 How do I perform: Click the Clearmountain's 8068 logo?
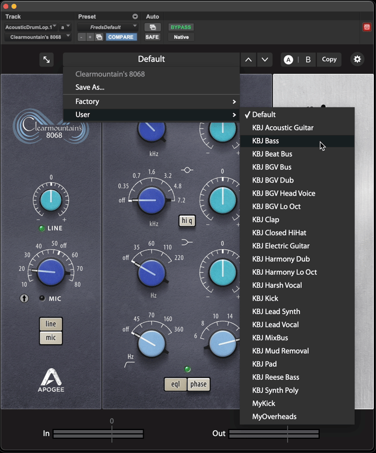point(51,127)
